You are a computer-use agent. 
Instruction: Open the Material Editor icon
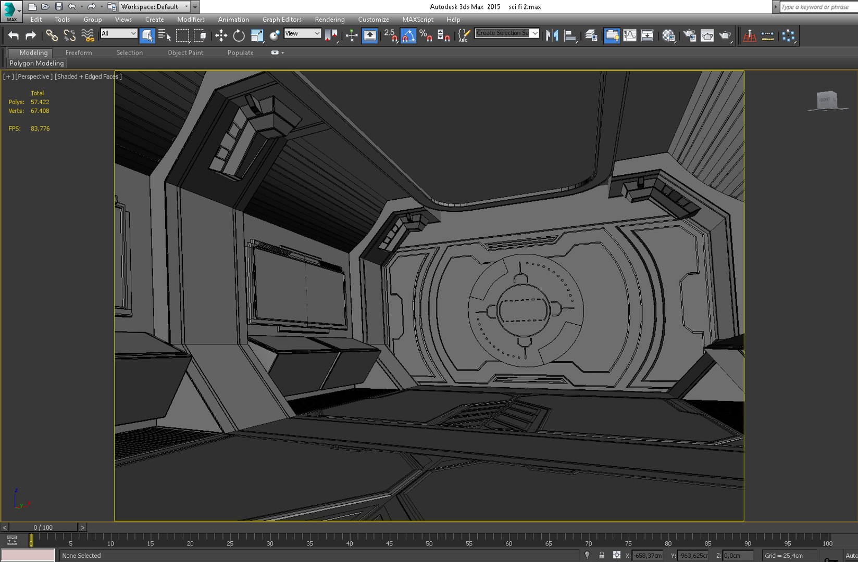pos(668,35)
